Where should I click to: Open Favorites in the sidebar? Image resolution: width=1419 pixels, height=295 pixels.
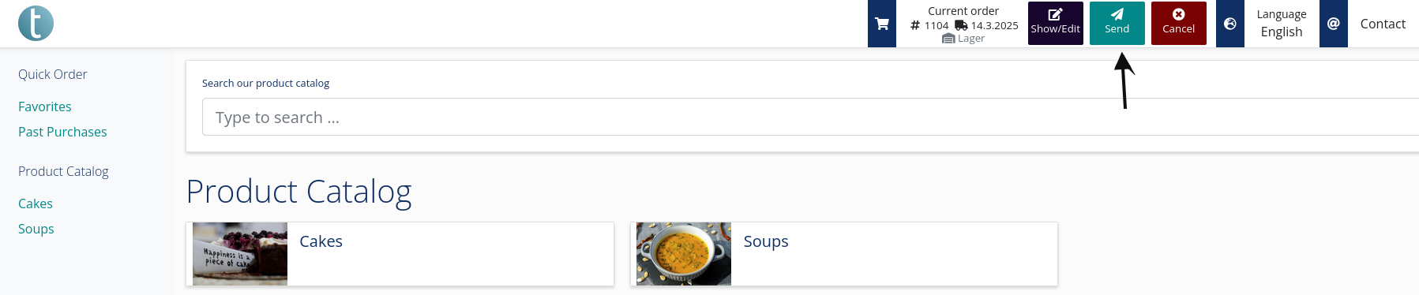(x=45, y=106)
